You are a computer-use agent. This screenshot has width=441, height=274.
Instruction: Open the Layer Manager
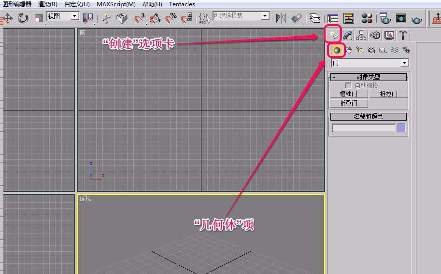tap(315, 18)
